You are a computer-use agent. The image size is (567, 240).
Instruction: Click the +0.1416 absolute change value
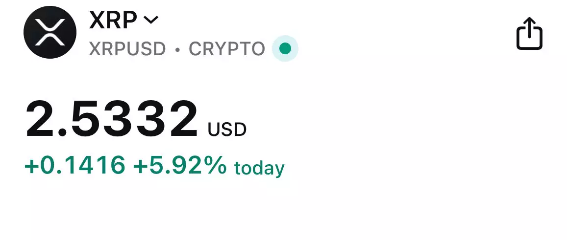[x=75, y=166]
